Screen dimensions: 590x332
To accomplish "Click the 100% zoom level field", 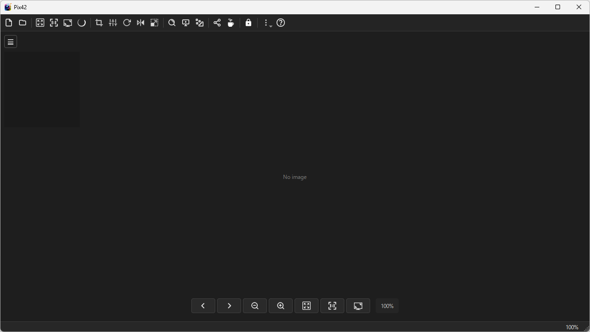I will [387, 306].
